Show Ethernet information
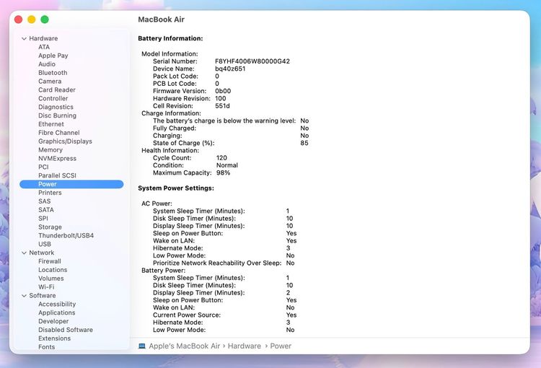This screenshot has height=368, width=541. tap(51, 124)
